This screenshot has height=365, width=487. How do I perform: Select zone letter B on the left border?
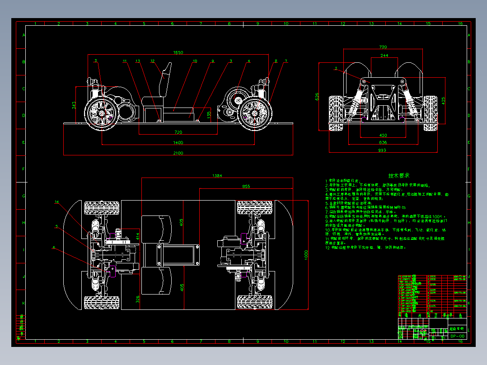(23, 61)
